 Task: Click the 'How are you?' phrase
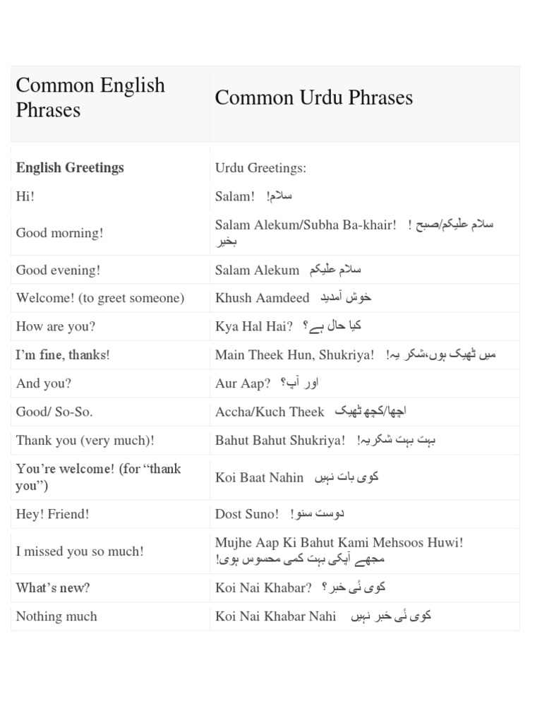coord(55,326)
